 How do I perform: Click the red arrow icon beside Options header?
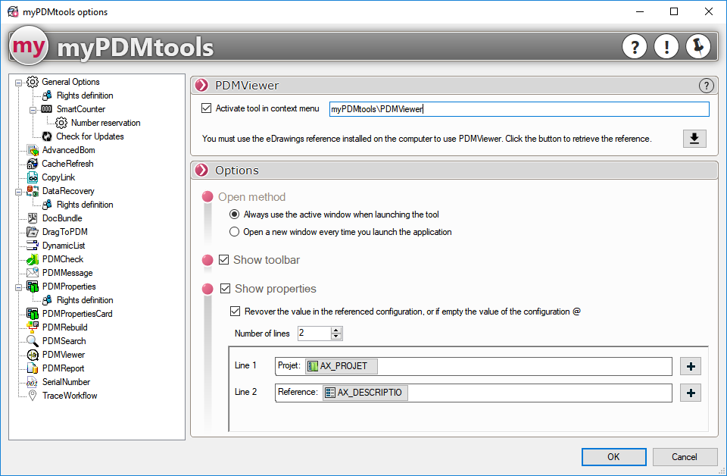tap(202, 171)
